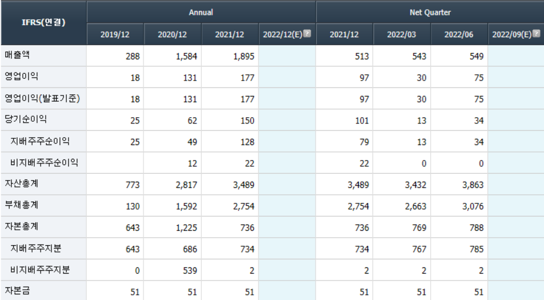Click the 비지배주주지분 row label
This screenshot has width=544, height=300.
(x=40, y=270)
